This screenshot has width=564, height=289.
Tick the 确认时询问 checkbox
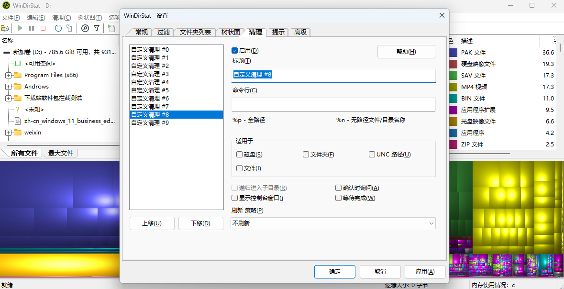pyautogui.click(x=339, y=188)
